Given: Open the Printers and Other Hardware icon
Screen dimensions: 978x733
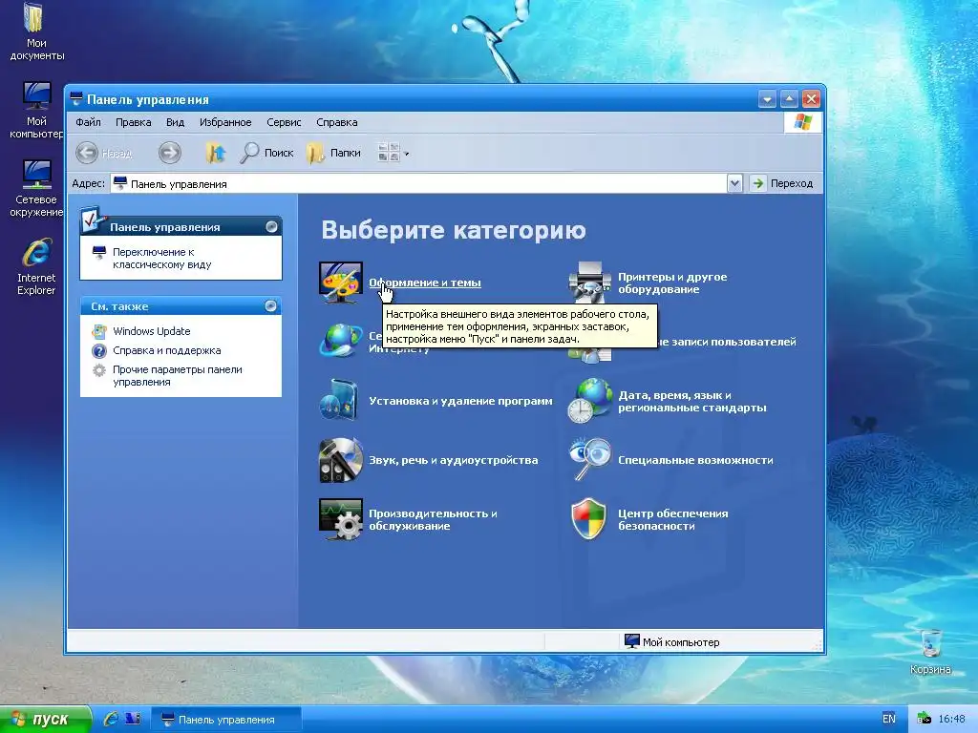Looking at the screenshot, I should coord(589,283).
